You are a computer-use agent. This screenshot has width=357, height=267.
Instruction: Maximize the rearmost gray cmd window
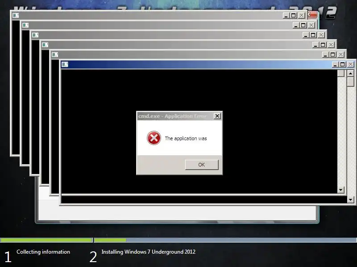(x=294, y=16)
